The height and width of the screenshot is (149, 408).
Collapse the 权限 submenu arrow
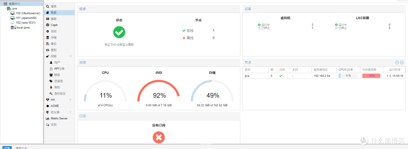71,56
